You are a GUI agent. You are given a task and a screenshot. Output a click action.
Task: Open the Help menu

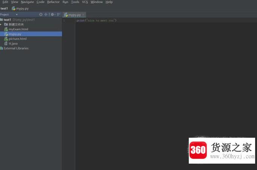(x=109, y=2)
